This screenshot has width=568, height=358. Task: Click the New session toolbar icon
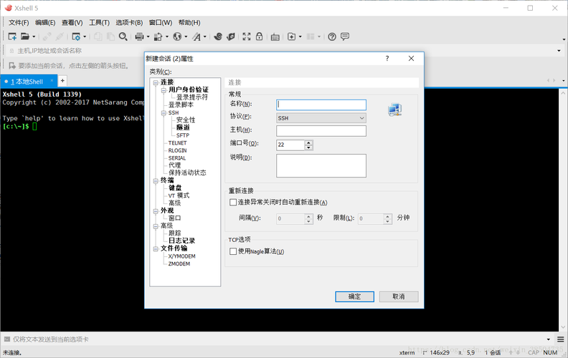pos(12,37)
